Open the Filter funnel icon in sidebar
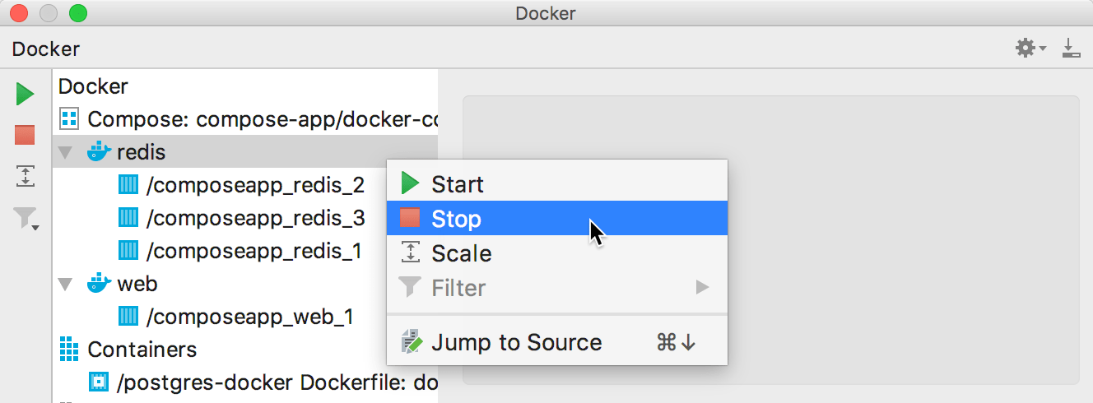This screenshot has height=403, width=1093. point(26,218)
